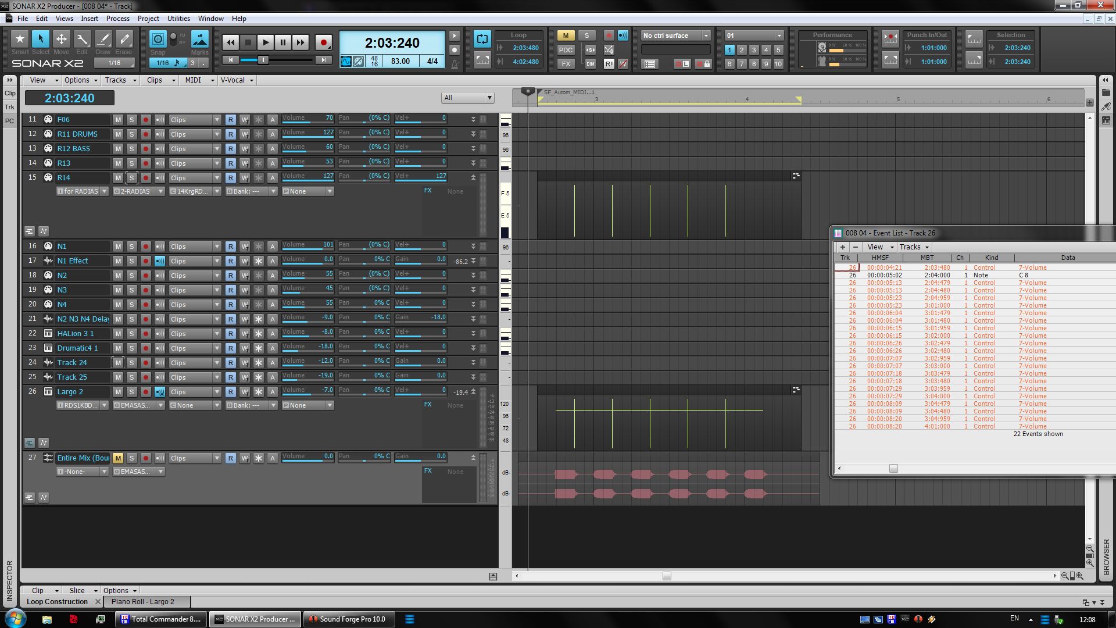The width and height of the screenshot is (1116, 628).
Task: Open Track view MIDI menu
Action: (199, 80)
